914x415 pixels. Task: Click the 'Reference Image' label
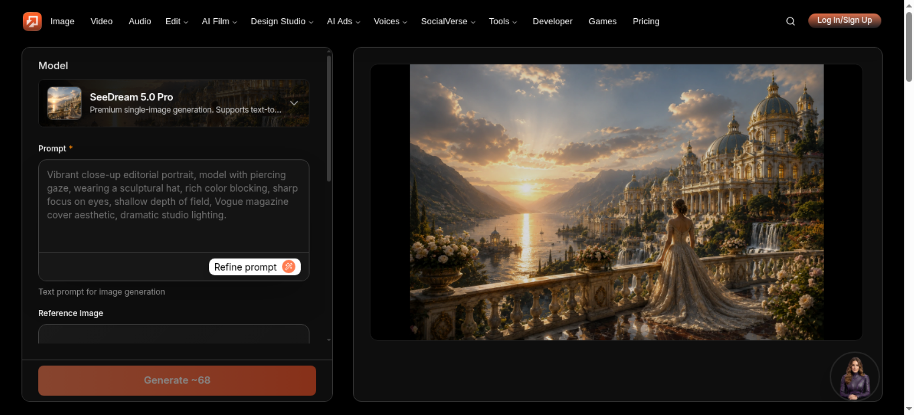(x=70, y=313)
